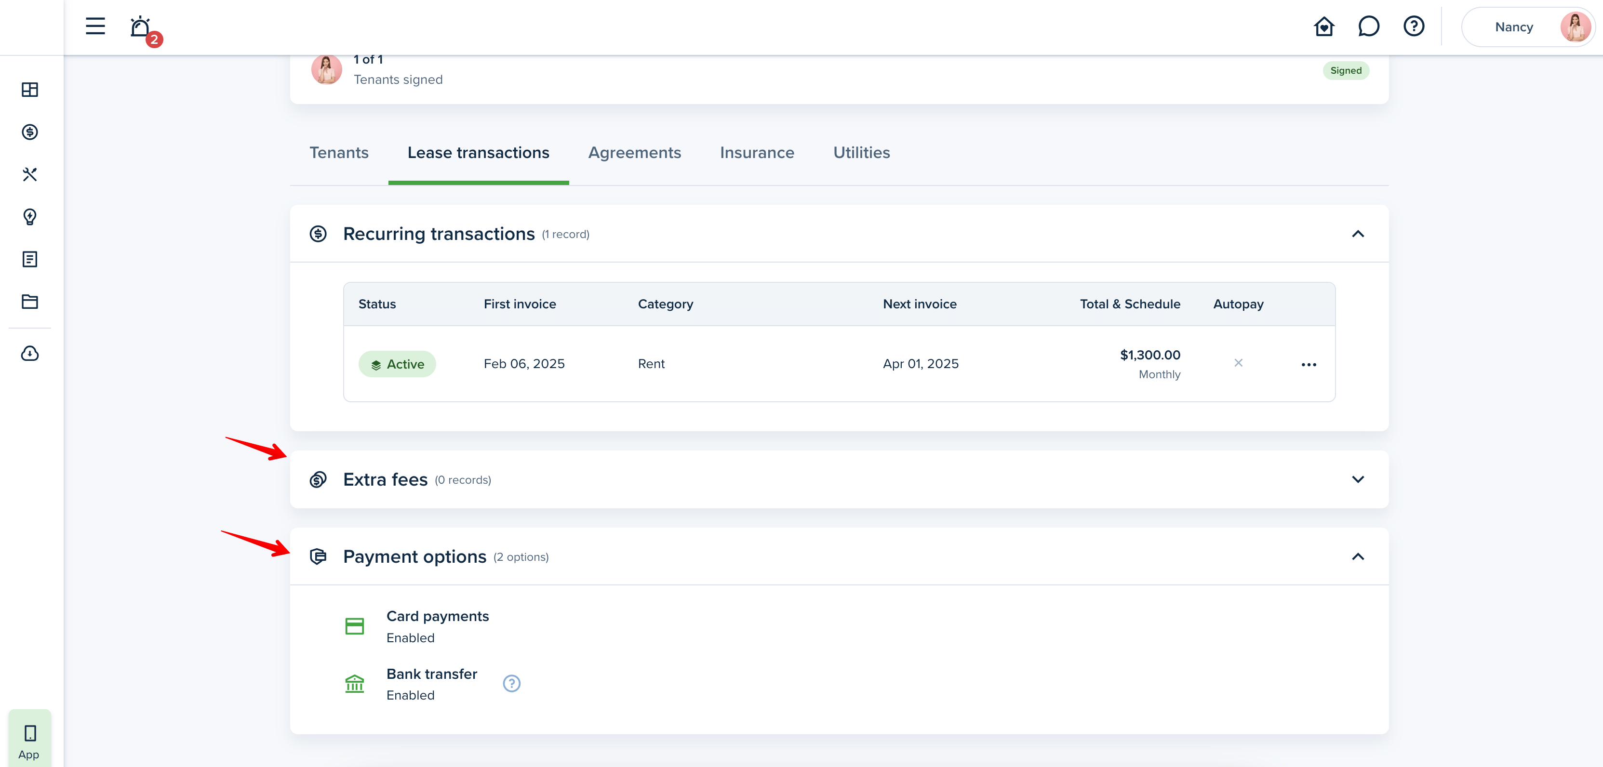Click the Extra fees coins icon
Screen dimensions: 1603x767
[318, 479]
